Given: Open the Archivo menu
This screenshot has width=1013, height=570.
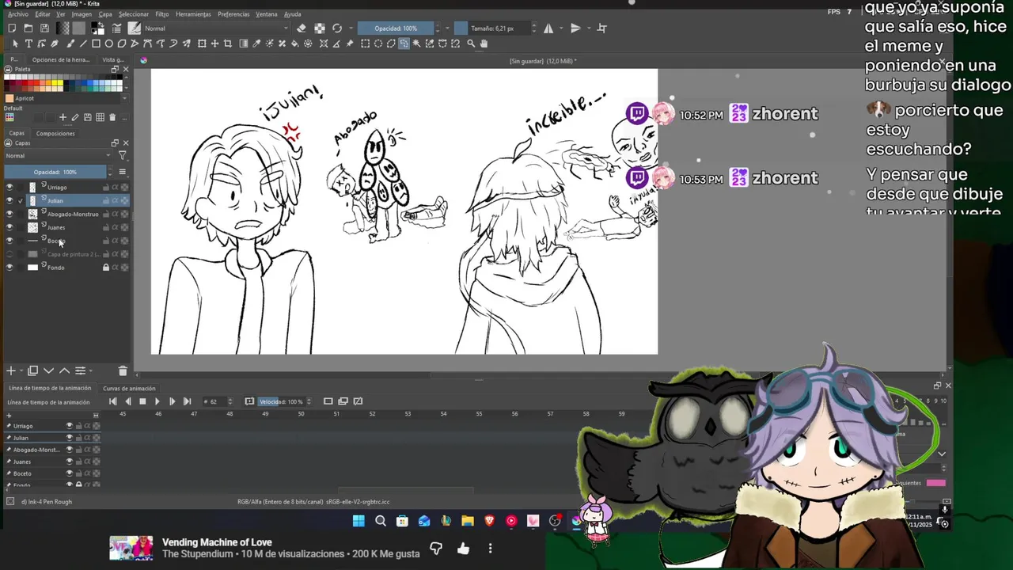Looking at the screenshot, I should (x=17, y=14).
